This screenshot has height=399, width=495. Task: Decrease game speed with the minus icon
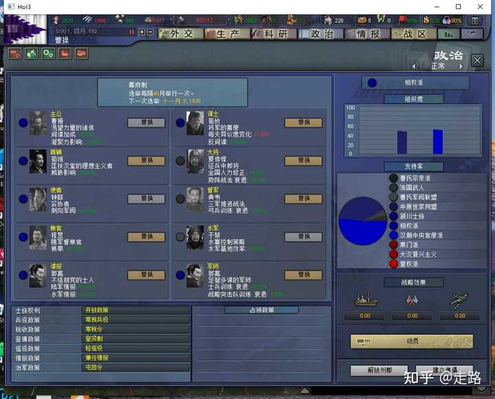(x=151, y=32)
